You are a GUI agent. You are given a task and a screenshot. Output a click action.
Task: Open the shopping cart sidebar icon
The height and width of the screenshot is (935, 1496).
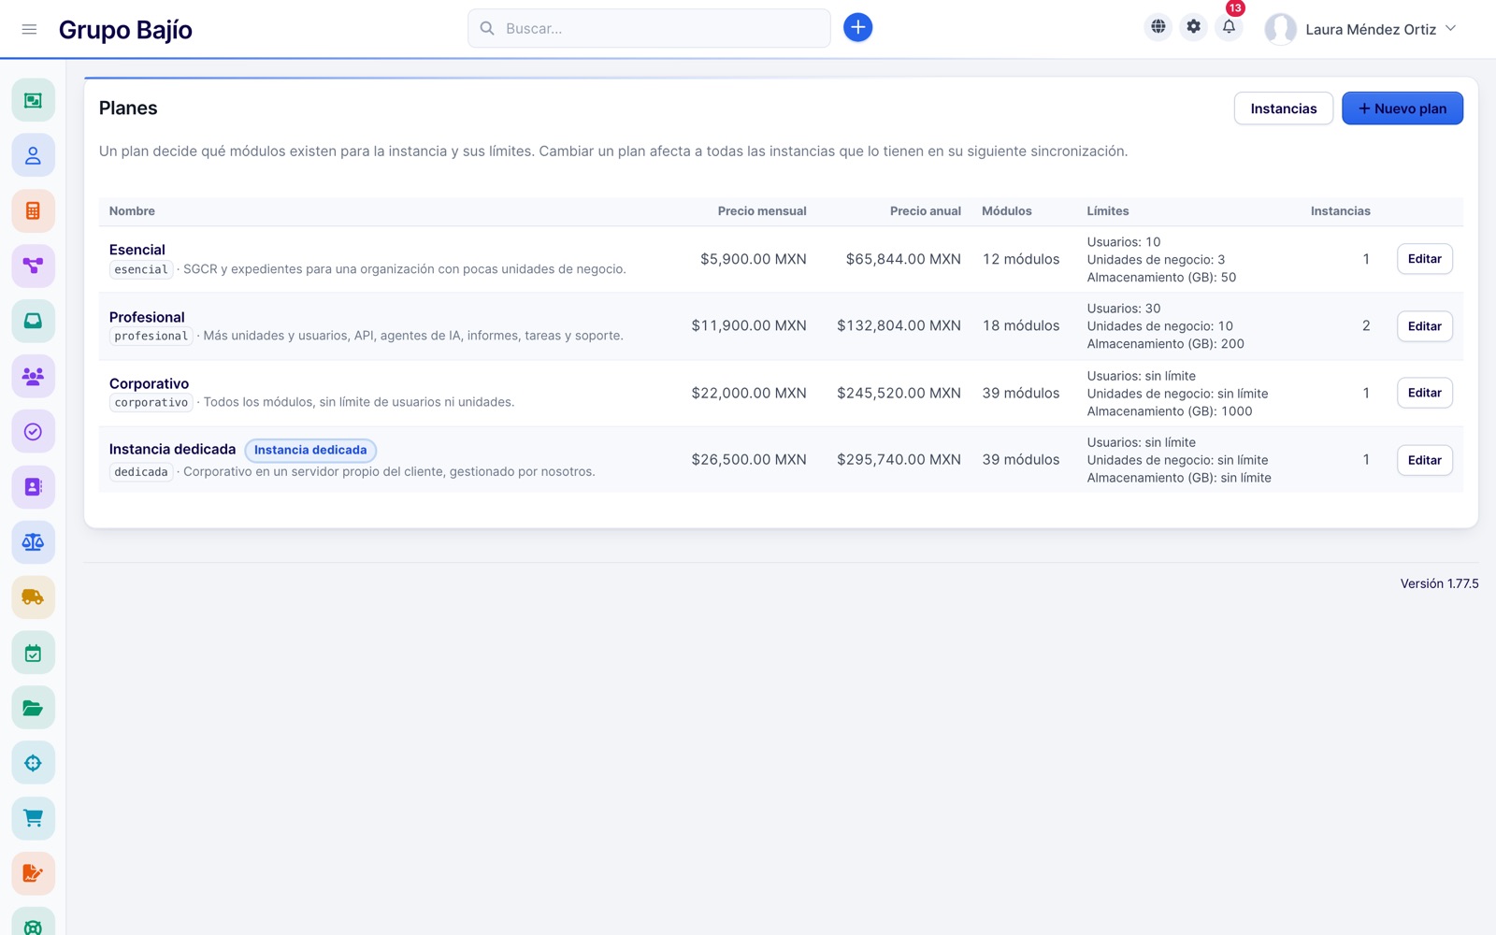(x=33, y=818)
